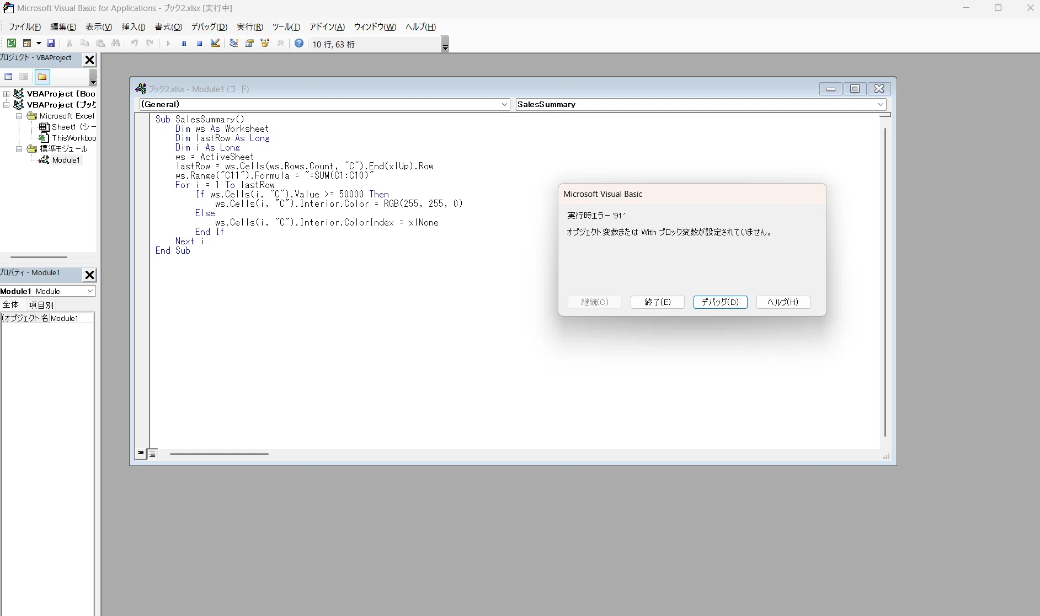Viewport: 1040px width, 616px height.
Task: Toggle Folders icon in Project panel
Action: 42,77
